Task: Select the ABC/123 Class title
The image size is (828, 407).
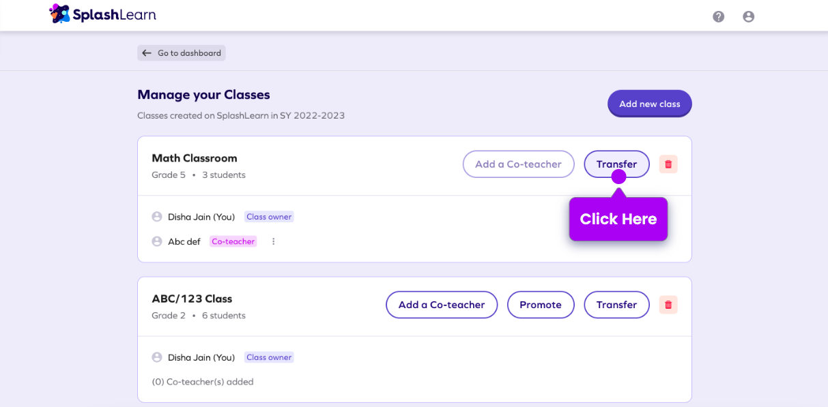Action: coord(192,299)
